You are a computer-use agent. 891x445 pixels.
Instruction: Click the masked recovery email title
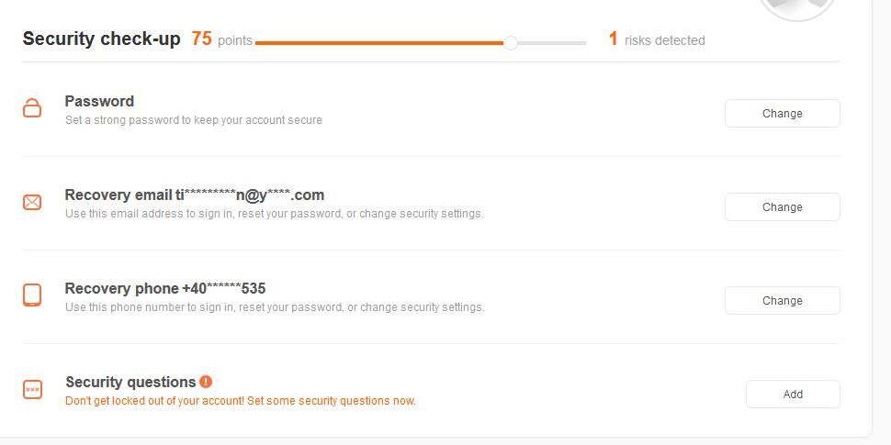pyautogui.click(x=195, y=195)
